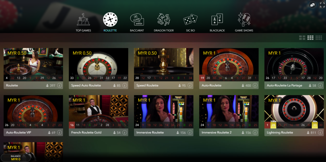Image resolution: width=326 pixels, height=162 pixels.
Task: Open the Auto-Roulette VIP table
Action: tap(33, 116)
